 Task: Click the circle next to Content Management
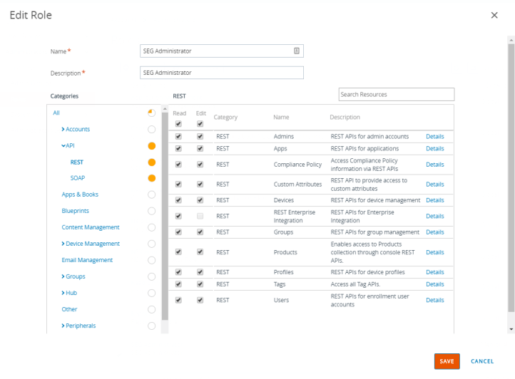pyautogui.click(x=151, y=227)
